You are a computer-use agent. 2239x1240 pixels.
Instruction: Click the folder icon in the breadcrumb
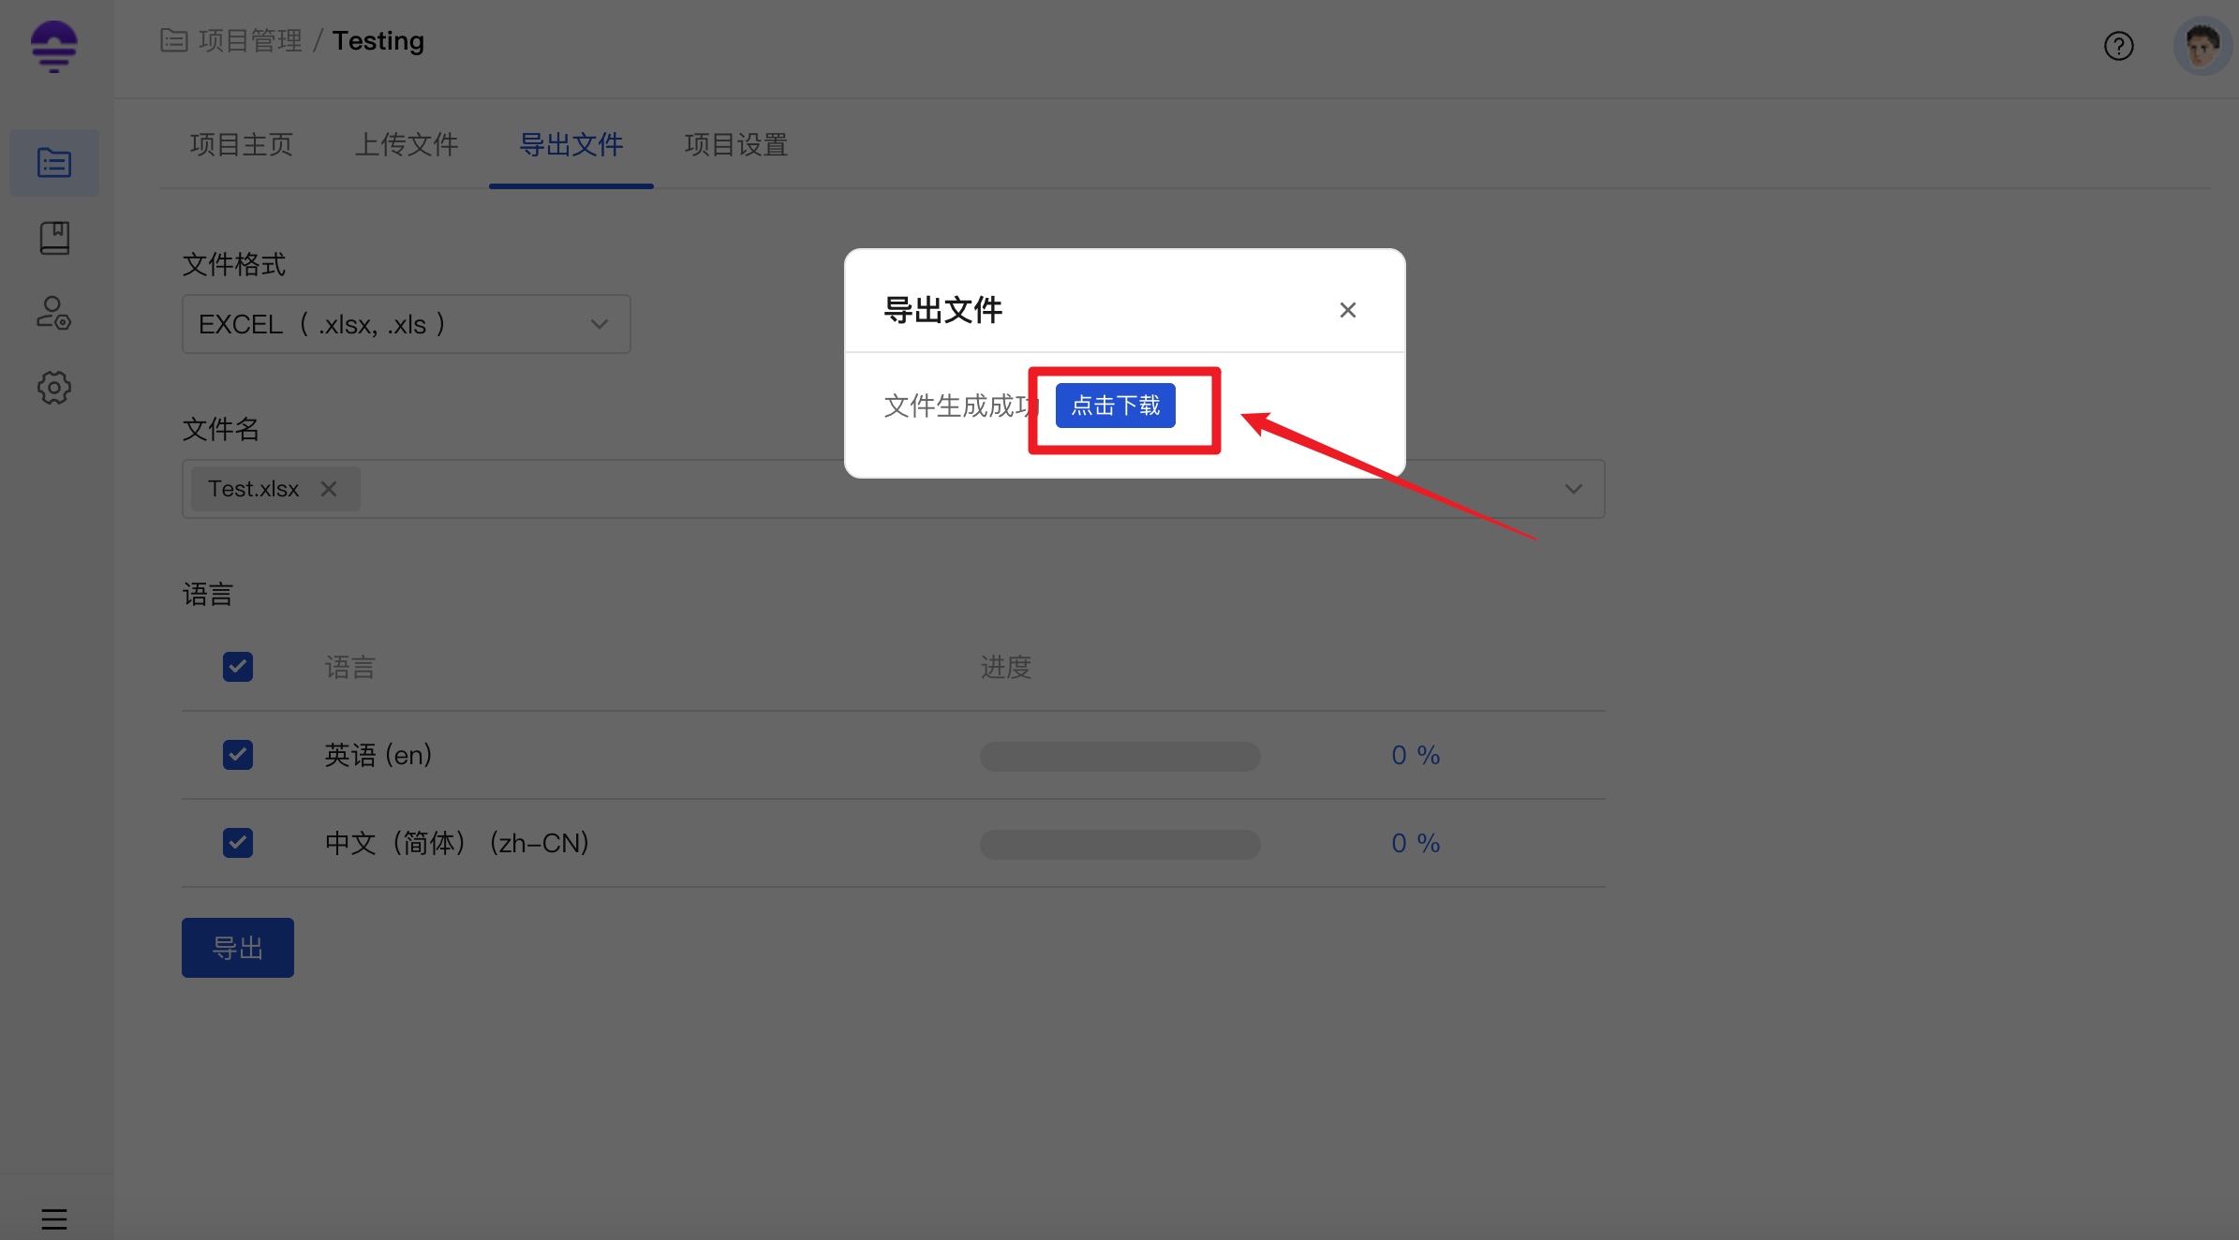(174, 40)
